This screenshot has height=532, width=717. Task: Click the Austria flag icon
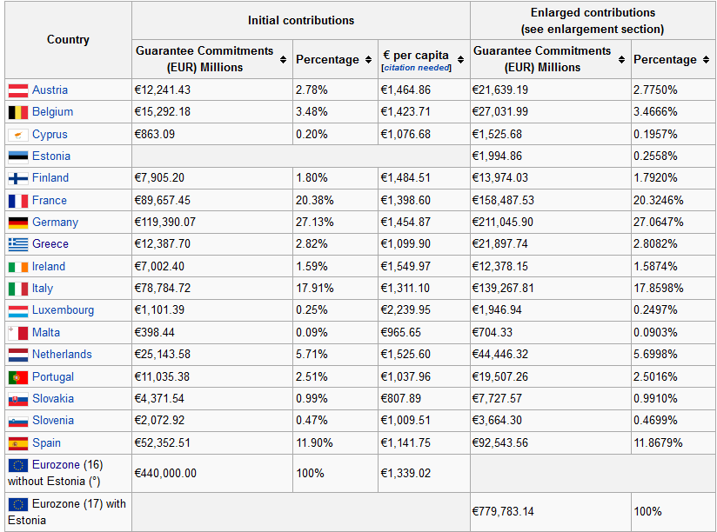[18, 90]
